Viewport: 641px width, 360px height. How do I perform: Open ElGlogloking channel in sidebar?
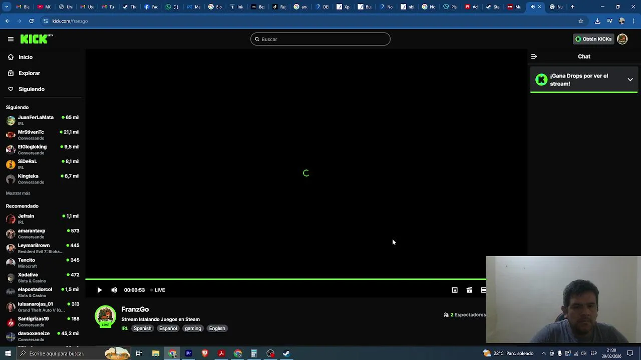[42, 149]
